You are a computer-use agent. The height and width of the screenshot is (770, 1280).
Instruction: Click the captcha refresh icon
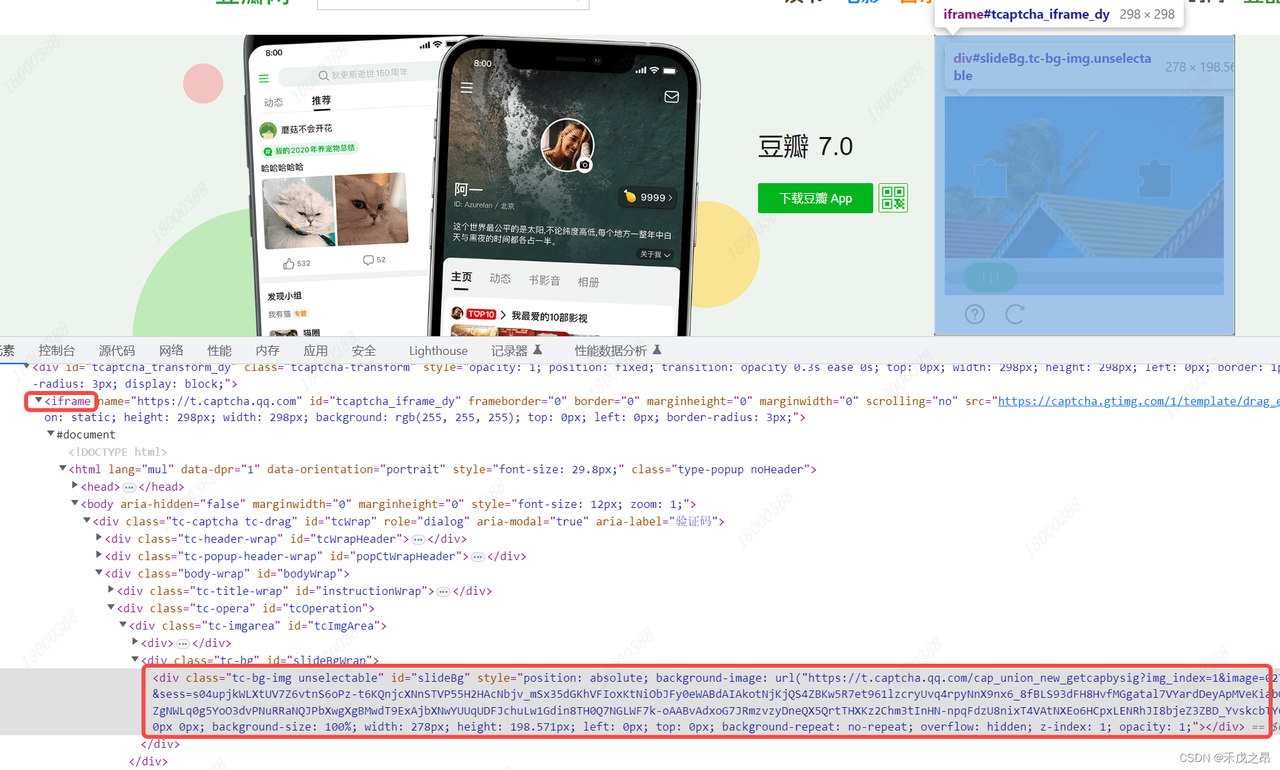(1014, 314)
